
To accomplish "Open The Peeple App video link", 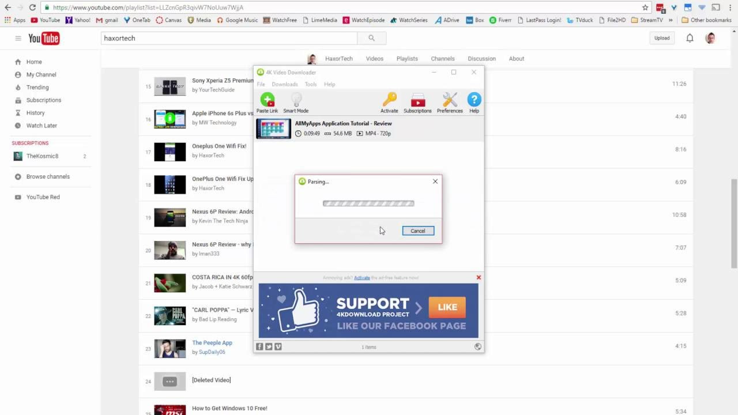I will point(212,342).
